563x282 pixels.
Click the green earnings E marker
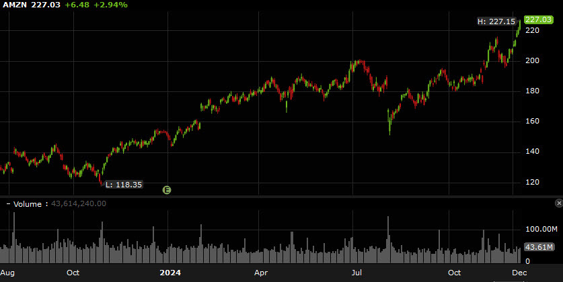[x=167, y=190]
